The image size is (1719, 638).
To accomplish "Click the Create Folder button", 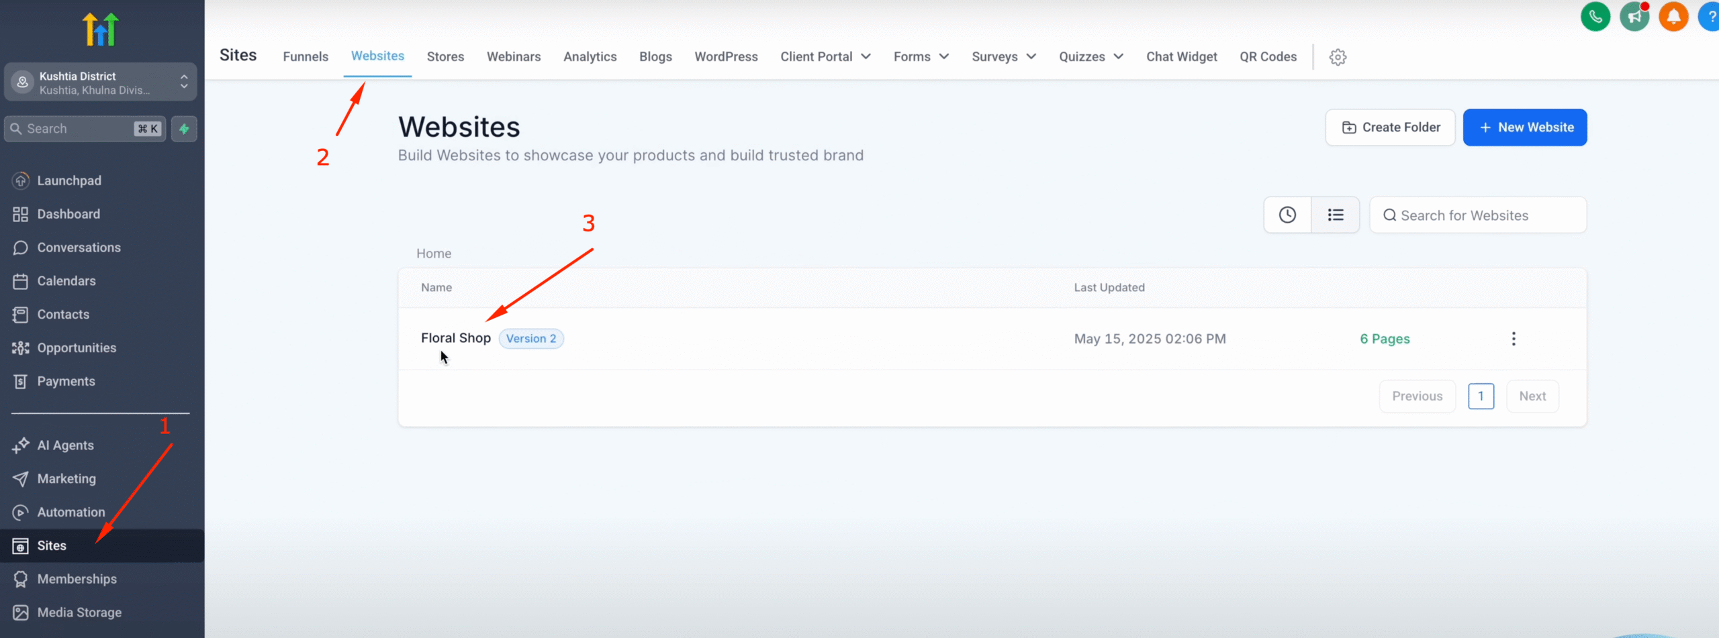I will [1390, 127].
